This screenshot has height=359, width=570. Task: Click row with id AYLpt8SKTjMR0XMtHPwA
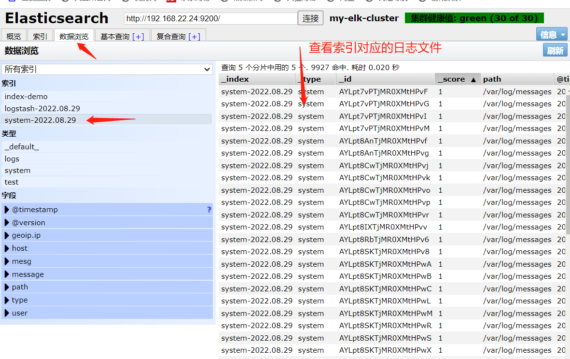(392, 264)
